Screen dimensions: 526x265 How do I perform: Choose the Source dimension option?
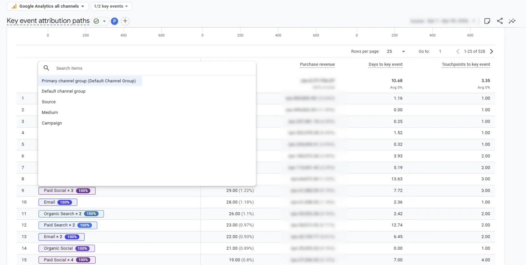(48, 102)
